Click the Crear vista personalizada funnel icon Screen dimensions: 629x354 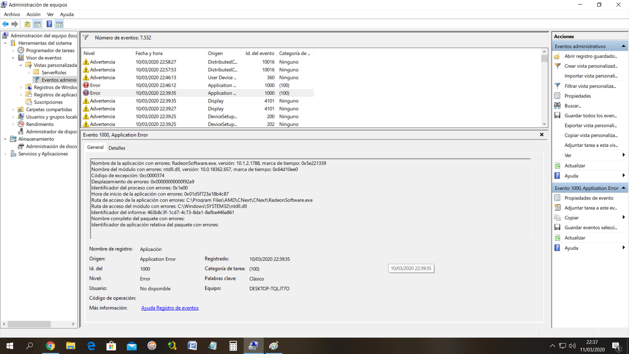(x=557, y=66)
